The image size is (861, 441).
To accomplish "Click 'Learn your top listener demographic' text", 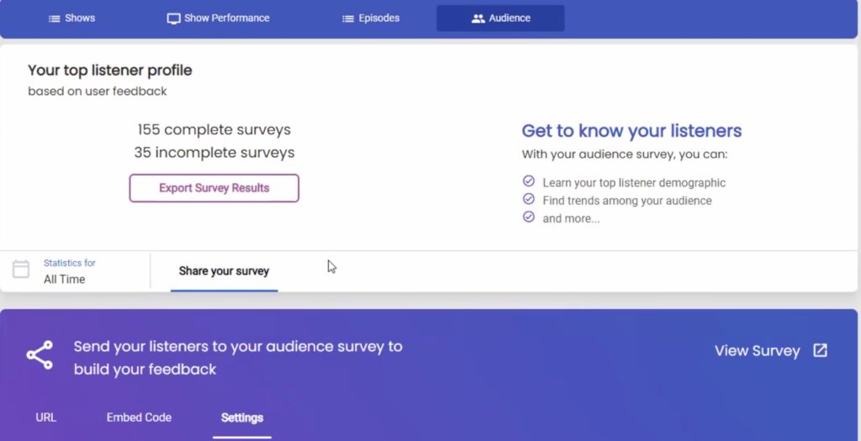I will 634,182.
